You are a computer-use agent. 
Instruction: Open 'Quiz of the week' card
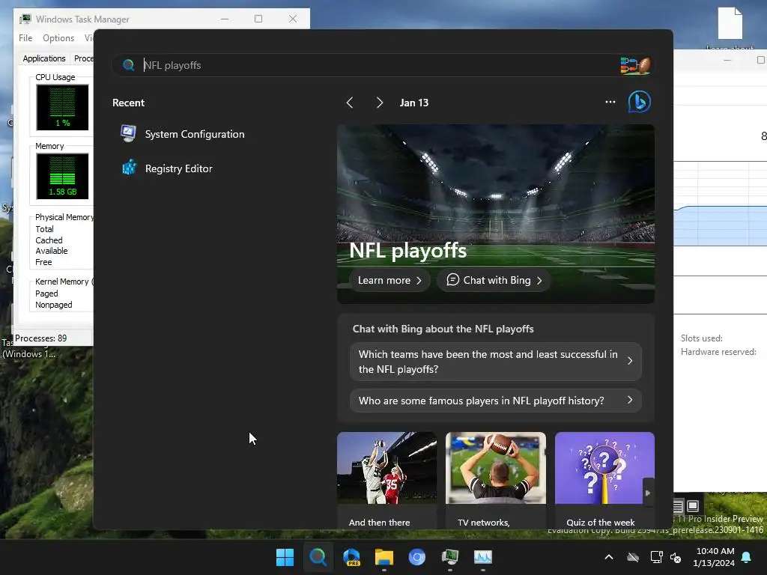604,480
